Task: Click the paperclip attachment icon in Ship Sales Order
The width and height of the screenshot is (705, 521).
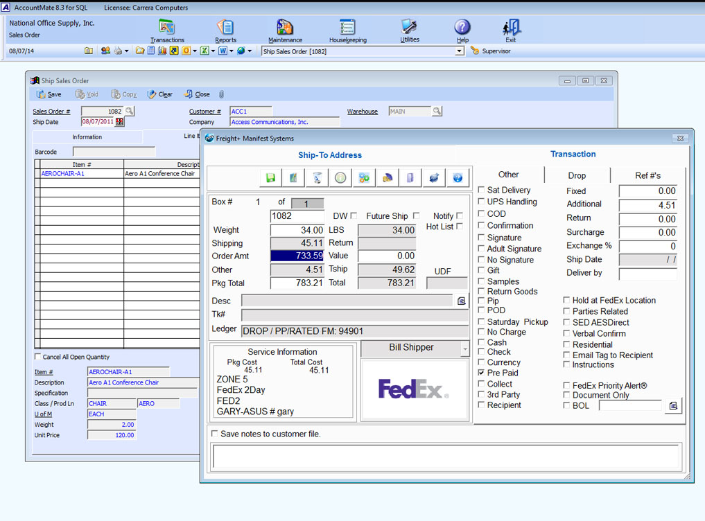Action: pos(221,94)
